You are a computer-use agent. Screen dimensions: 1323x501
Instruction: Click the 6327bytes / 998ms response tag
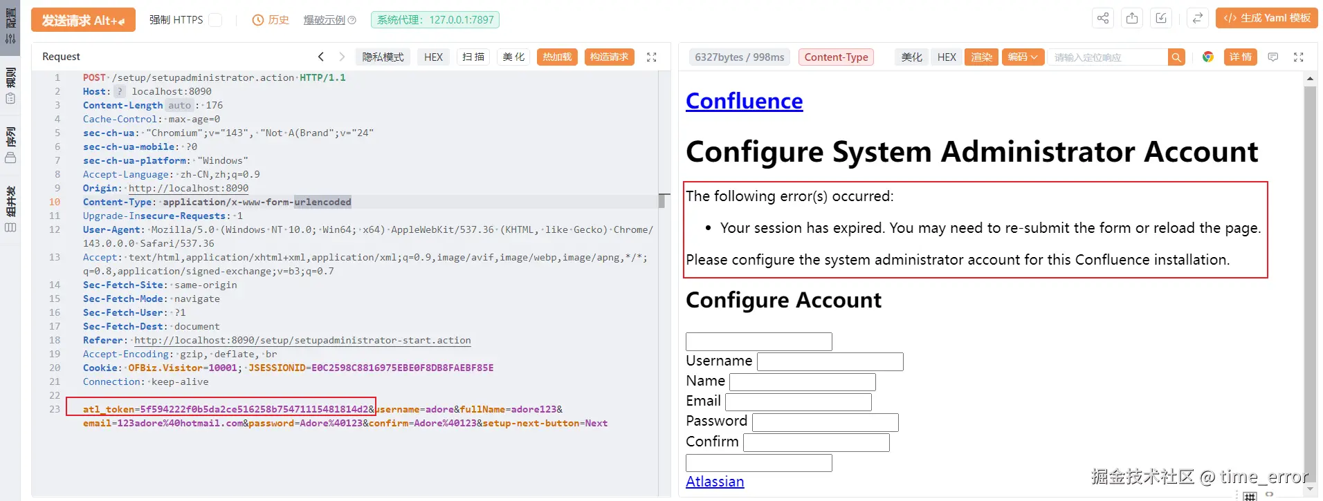740,57
